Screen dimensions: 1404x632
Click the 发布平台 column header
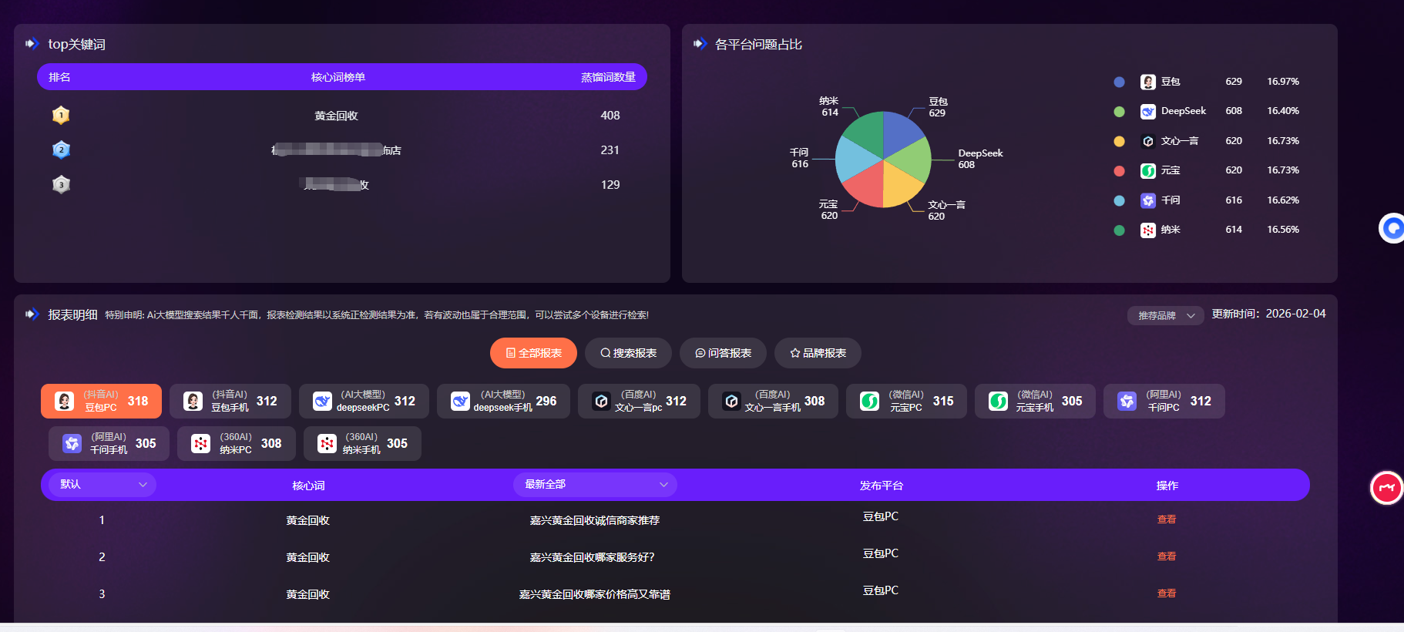pos(882,486)
